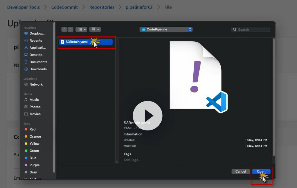Image resolution: width=297 pixels, height=188 pixels.
Task: Open the group-by grid dropdown
Action: [x=95, y=29]
